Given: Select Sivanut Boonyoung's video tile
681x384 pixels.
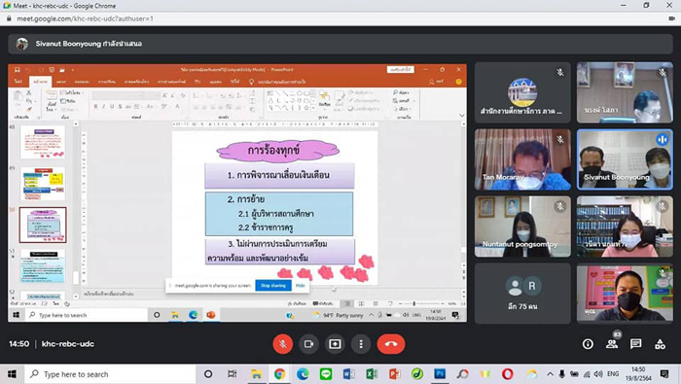Looking at the screenshot, I should pyautogui.click(x=625, y=159).
